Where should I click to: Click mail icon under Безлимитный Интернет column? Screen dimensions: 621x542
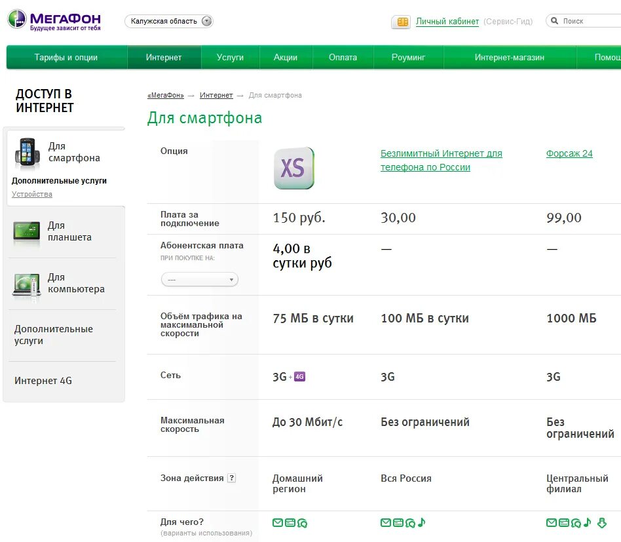click(x=386, y=522)
